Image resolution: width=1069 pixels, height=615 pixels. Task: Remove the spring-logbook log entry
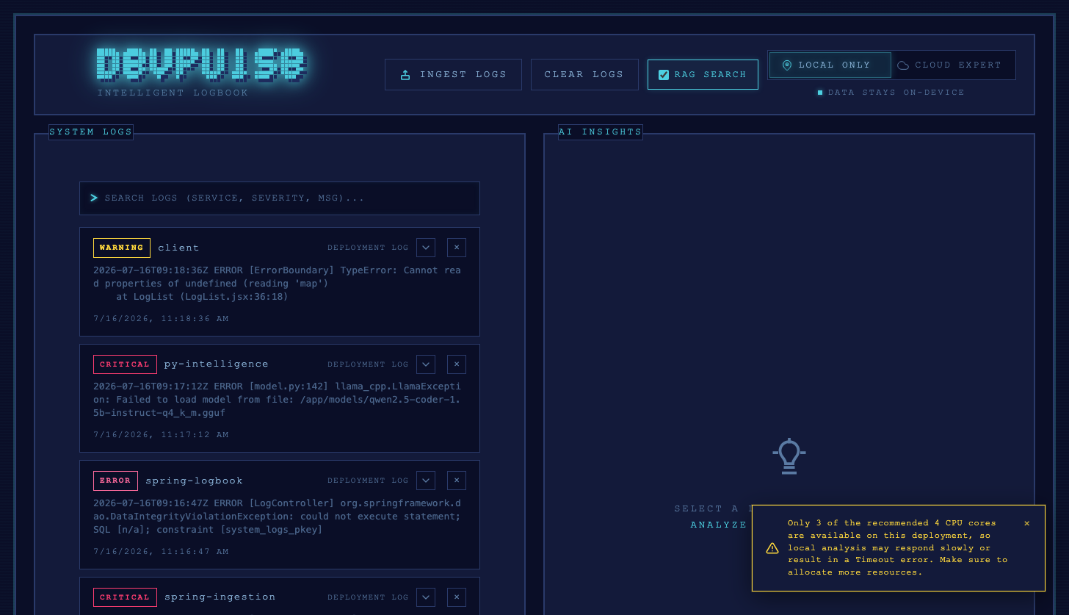point(457,481)
